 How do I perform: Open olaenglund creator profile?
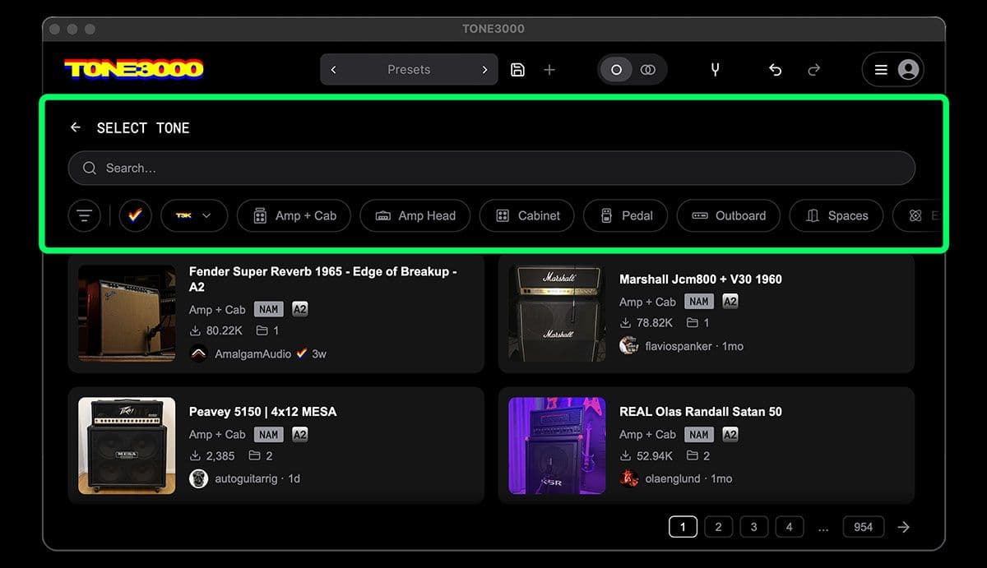(674, 478)
